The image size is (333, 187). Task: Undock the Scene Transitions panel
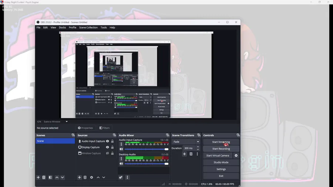199,135
